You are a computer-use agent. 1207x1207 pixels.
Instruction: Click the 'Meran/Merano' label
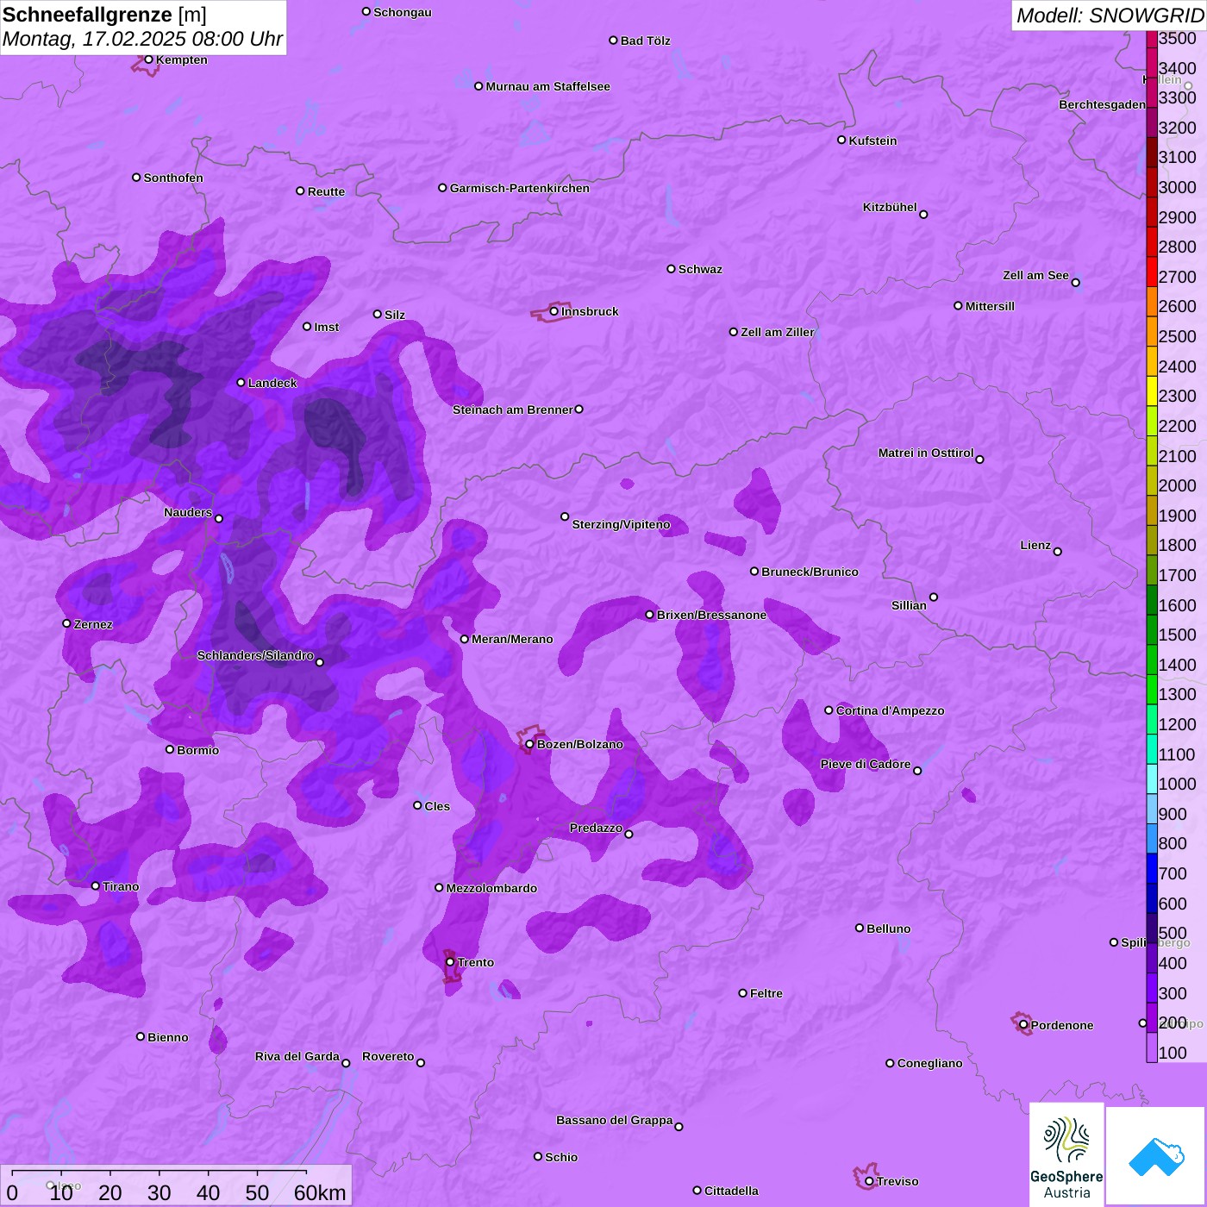click(512, 639)
